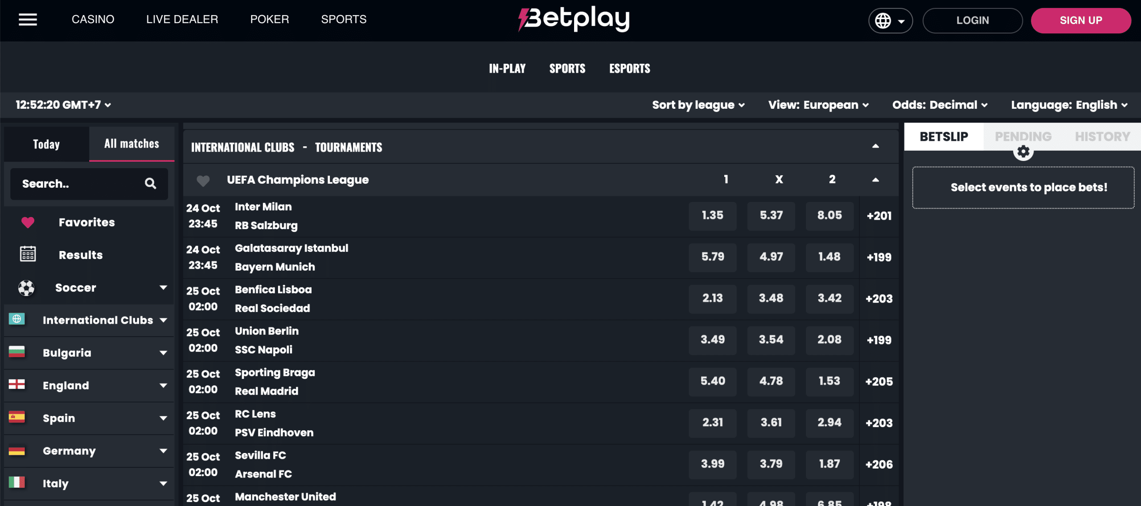
Task: Click the Betplay logo
Action: coord(574,19)
